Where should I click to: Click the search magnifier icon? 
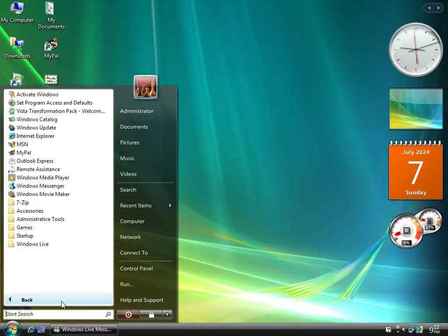point(108,314)
